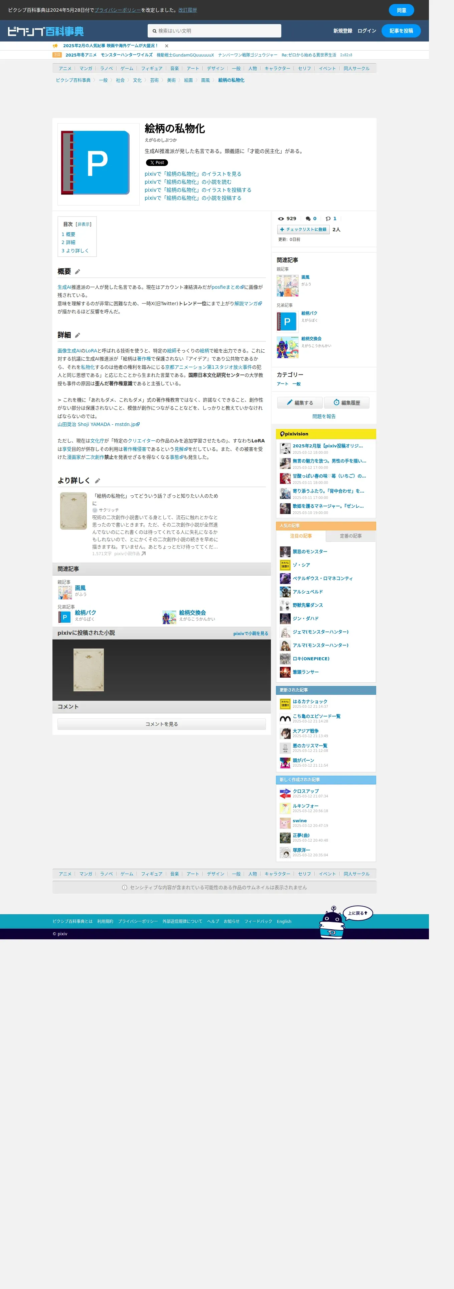Open 2025年2月版 pixivision article
This screenshot has width=454, height=1289.
point(328,446)
